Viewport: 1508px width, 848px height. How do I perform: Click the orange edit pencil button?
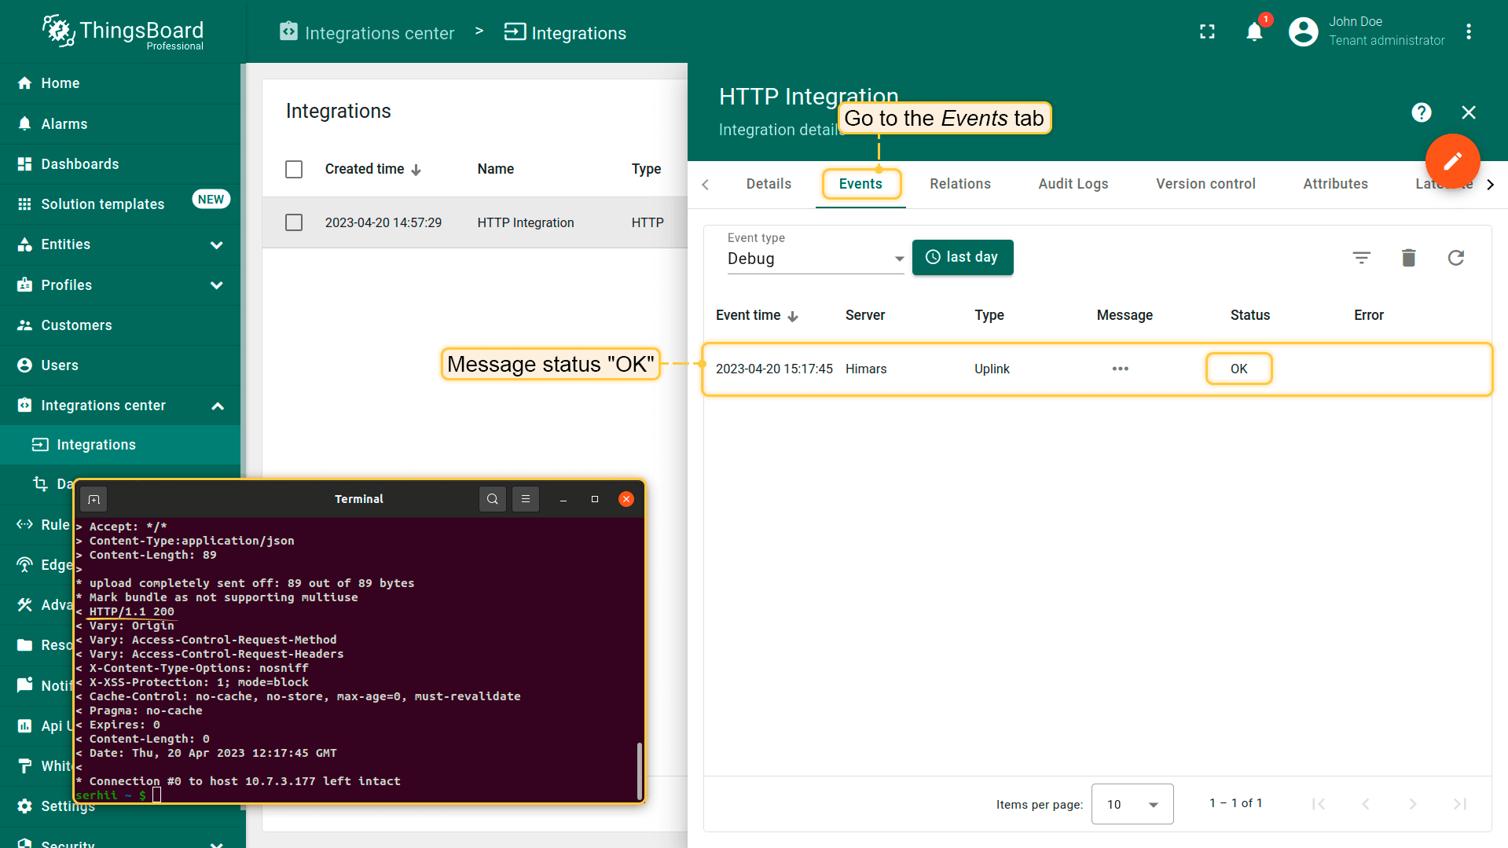[1452, 161]
